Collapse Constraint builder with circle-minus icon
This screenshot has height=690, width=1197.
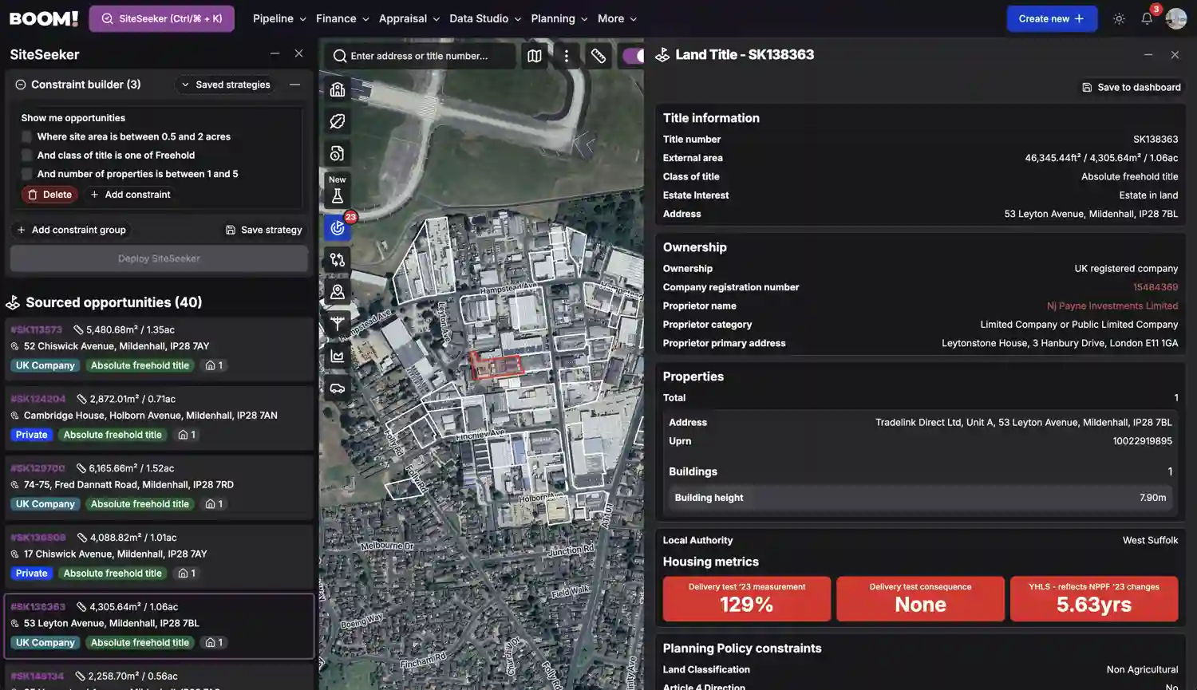tap(21, 85)
